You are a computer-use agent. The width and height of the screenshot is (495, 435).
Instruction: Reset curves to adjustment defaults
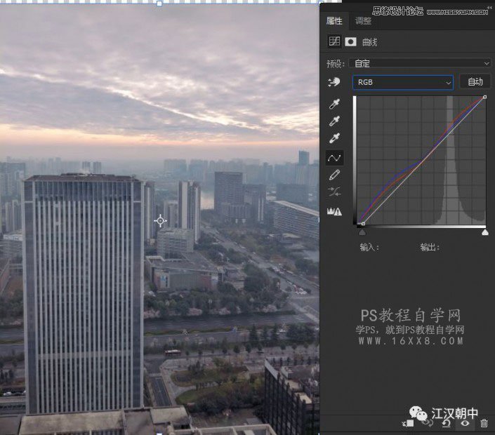446,423
